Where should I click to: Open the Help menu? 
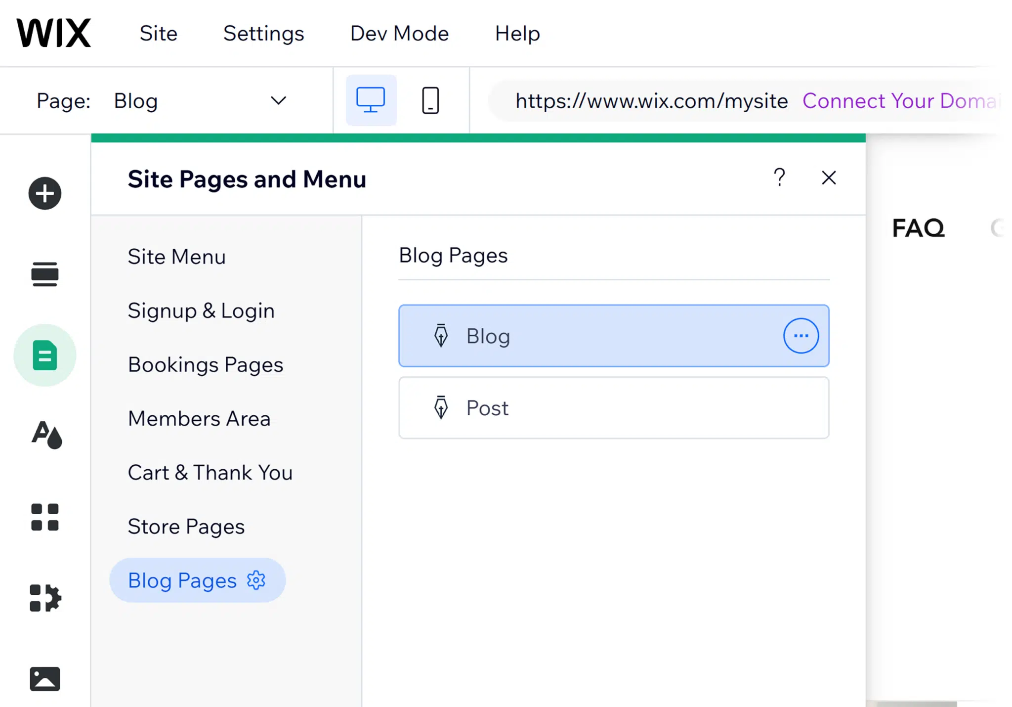517,33
